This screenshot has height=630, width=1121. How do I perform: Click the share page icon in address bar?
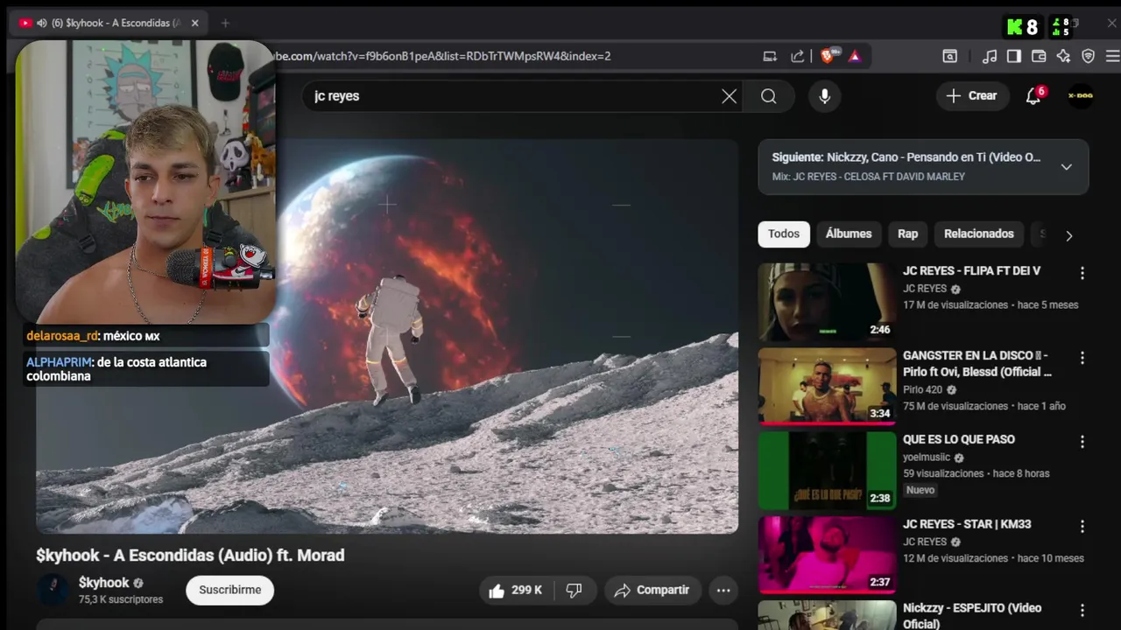point(797,56)
